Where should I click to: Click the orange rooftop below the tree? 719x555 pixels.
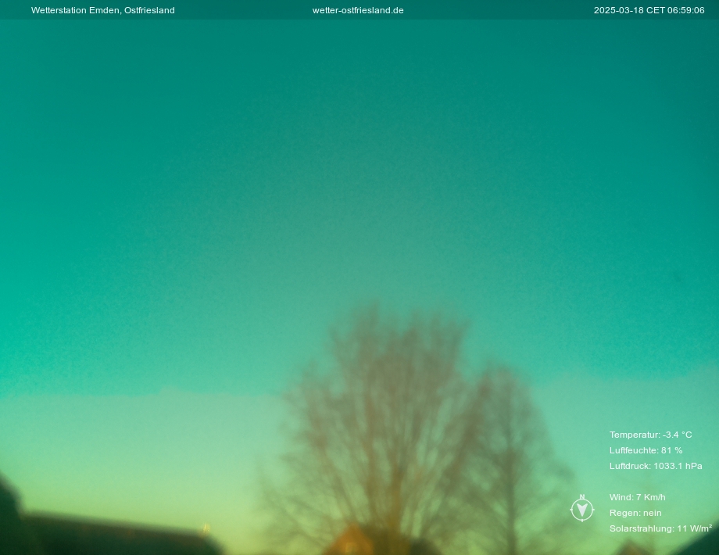pyautogui.click(x=352, y=541)
